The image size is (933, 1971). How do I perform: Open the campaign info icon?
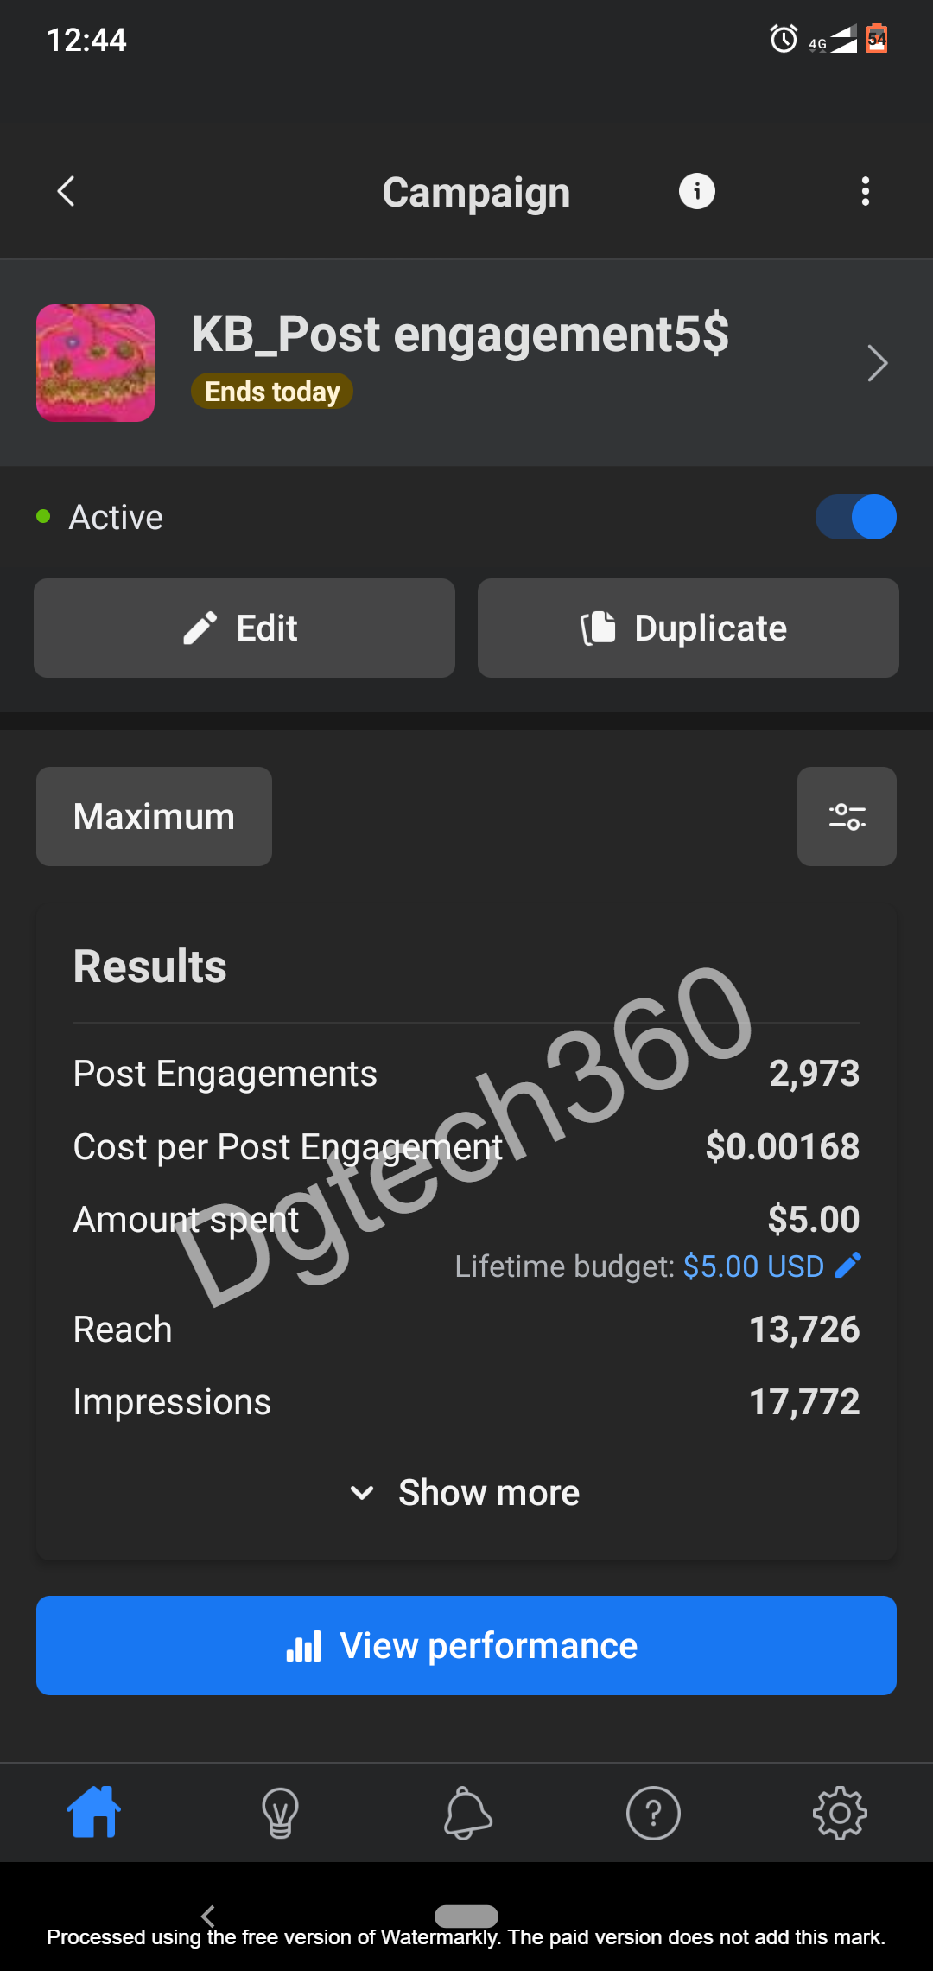pyautogui.click(x=696, y=191)
